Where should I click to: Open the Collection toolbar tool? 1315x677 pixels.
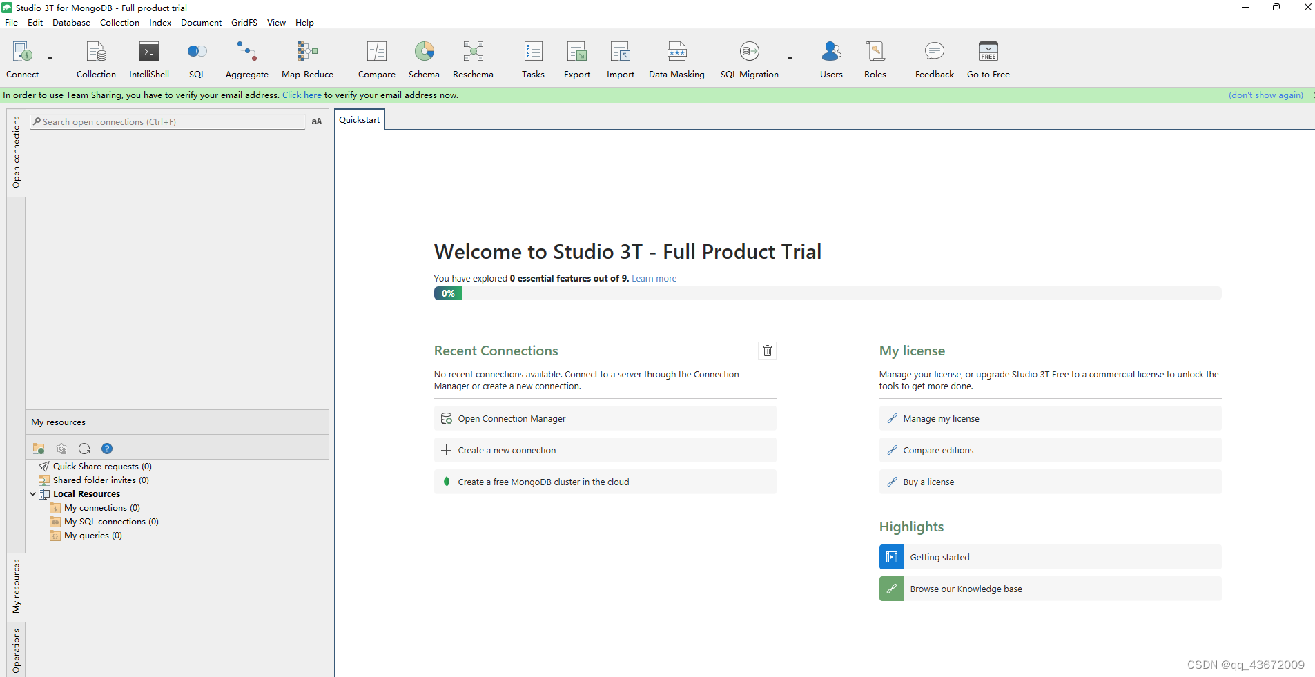96,59
